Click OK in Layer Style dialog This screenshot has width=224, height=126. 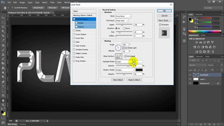tap(164, 11)
